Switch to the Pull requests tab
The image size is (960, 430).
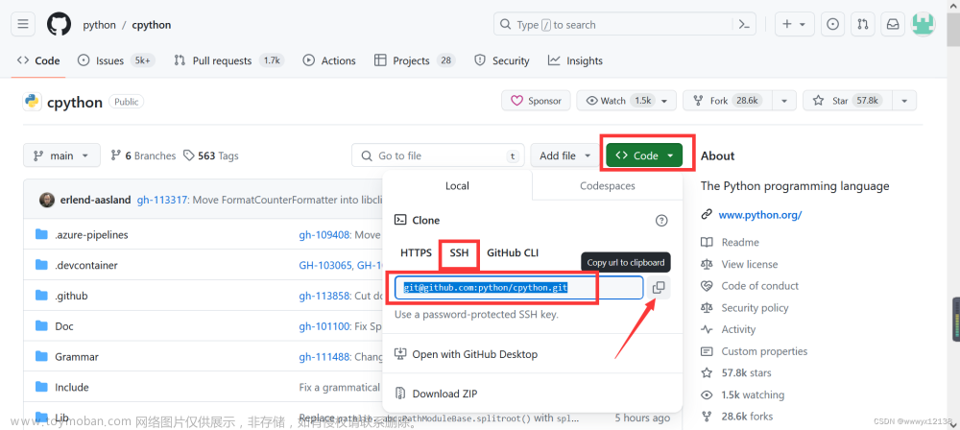[x=228, y=60]
